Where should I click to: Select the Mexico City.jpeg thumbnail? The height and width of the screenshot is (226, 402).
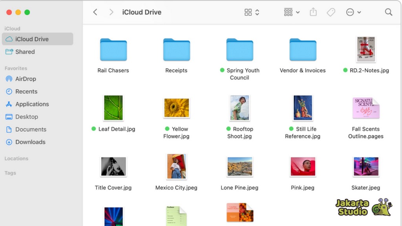(x=176, y=166)
